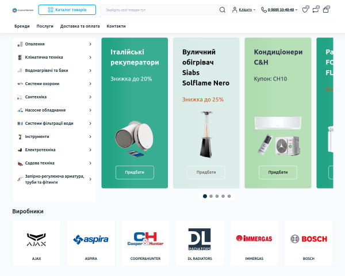Select the fourth carousel dot

click(x=223, y=196)
